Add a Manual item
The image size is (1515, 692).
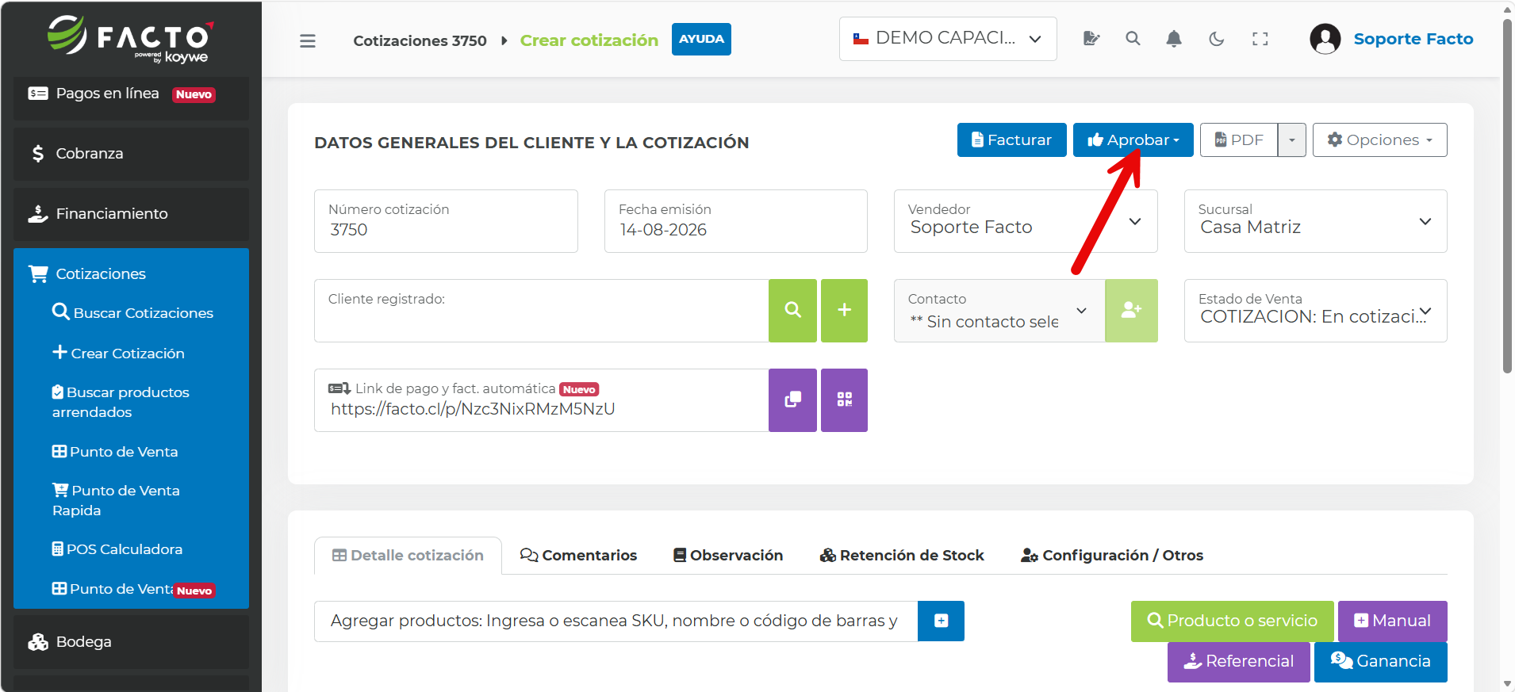(x=1392, y=621)
